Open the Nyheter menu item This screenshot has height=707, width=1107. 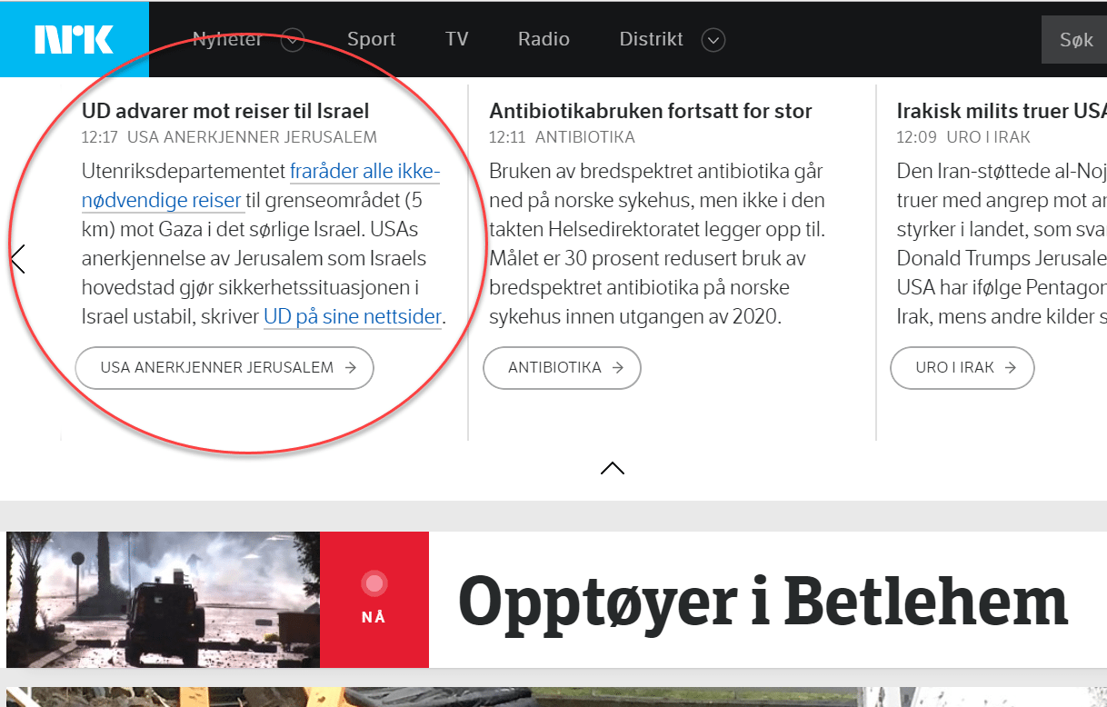click(227, 39)
